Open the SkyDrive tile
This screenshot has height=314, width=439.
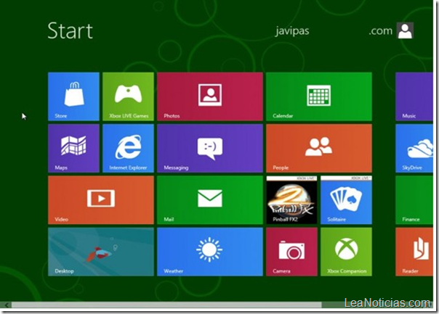(x=414, y=149)
